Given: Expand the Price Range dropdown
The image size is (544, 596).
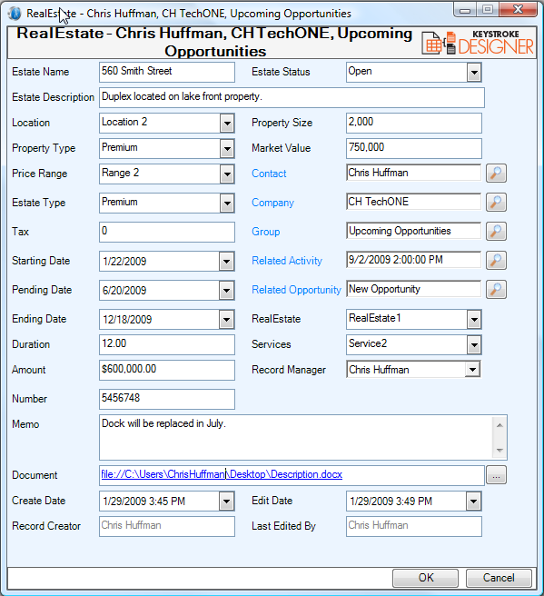Looking at the screenshot, I should (227, 174).
